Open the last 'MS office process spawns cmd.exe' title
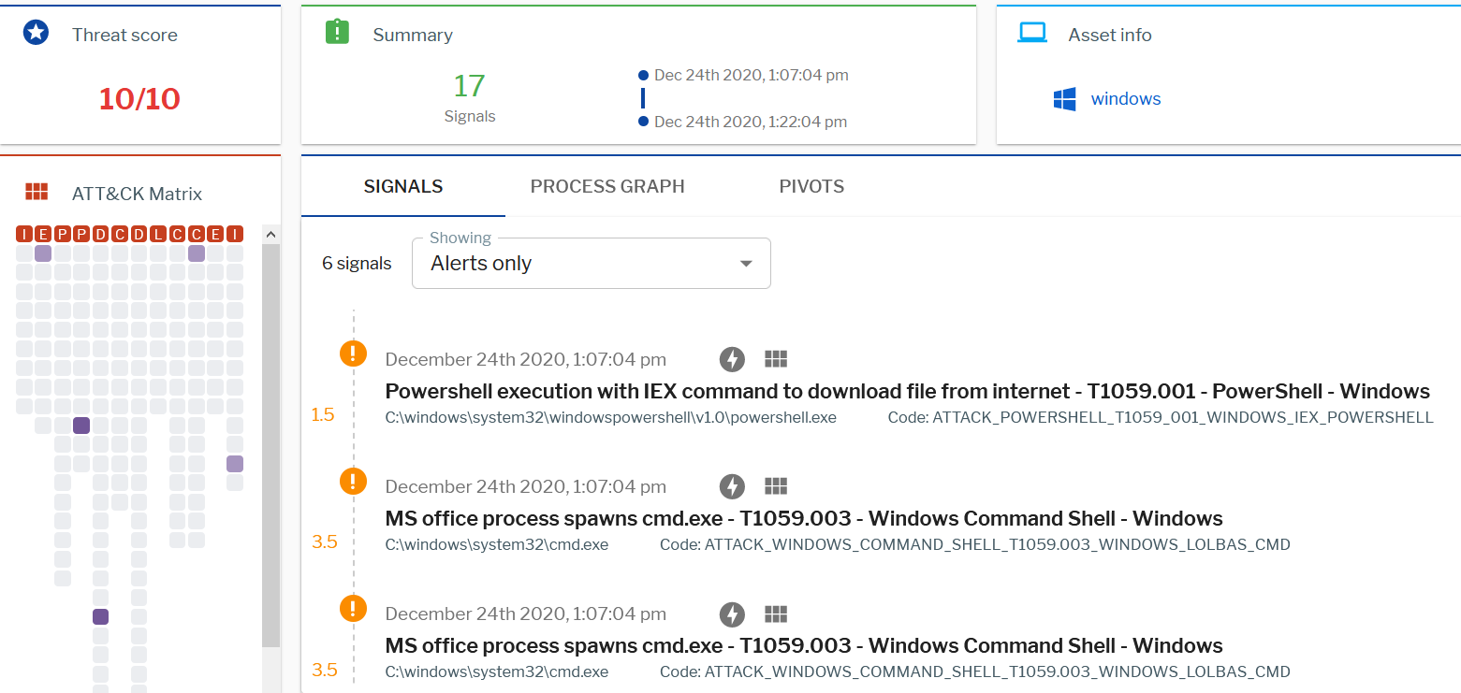 pos(804,645)
